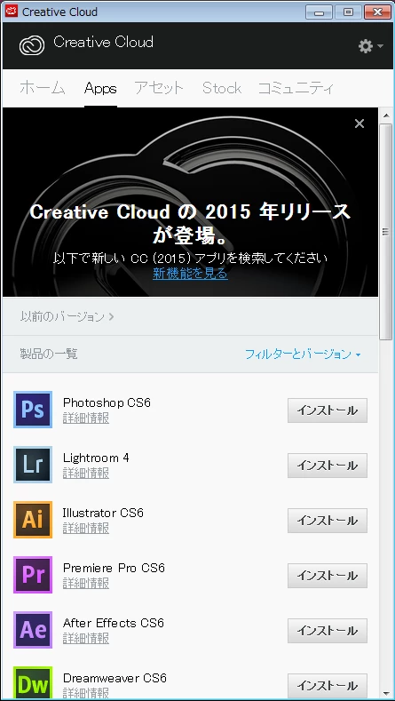Click the Premiere Pro CS6 Pr icon
The width and height of the screenshot is (395, 701).
coord(33,575)
